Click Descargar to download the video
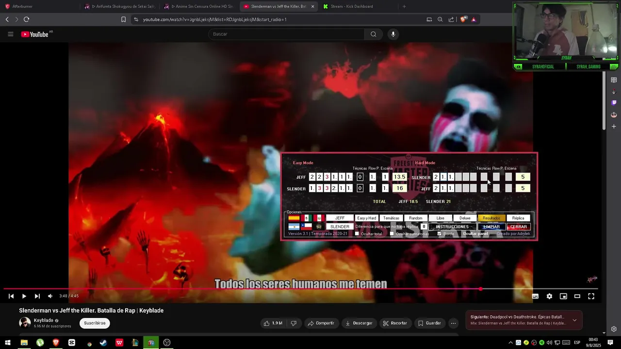Image resolution: width=621 pixels, height=349 pixels. pyautogui.click(x=359, y=323)
